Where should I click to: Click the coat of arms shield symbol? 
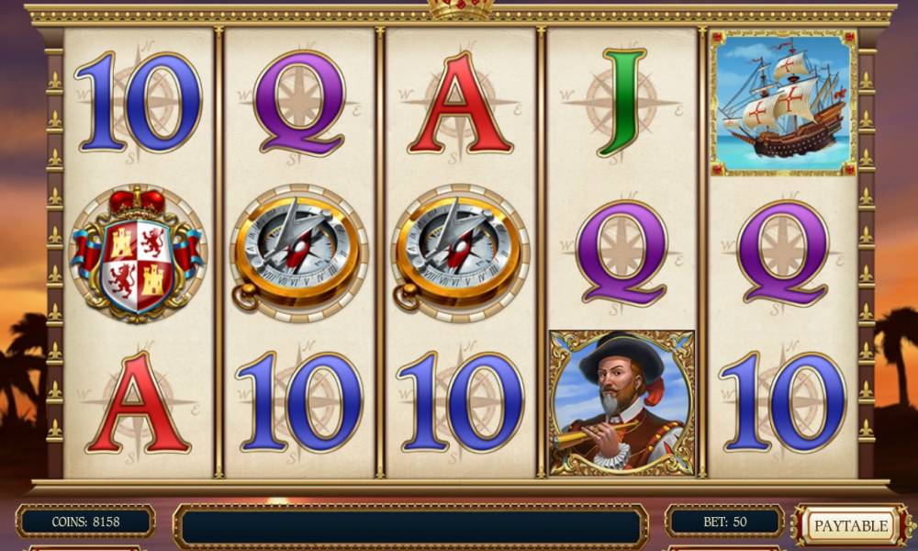(138, 254)
